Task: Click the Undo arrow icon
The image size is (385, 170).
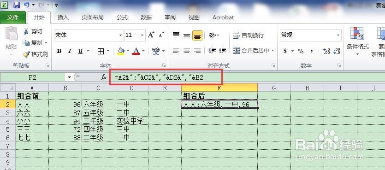Action: coord(27,5)
